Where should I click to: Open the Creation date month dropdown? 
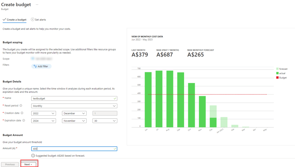pyautogui.click(x=74, y=114)
